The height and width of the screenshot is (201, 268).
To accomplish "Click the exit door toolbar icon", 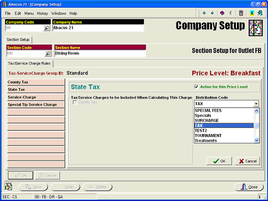I will 260,13.
